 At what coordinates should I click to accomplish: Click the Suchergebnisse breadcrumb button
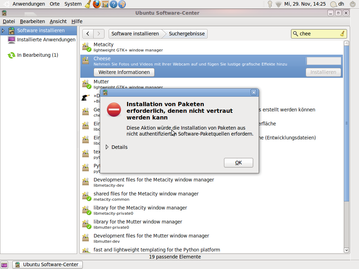click(x=187, y=34)
